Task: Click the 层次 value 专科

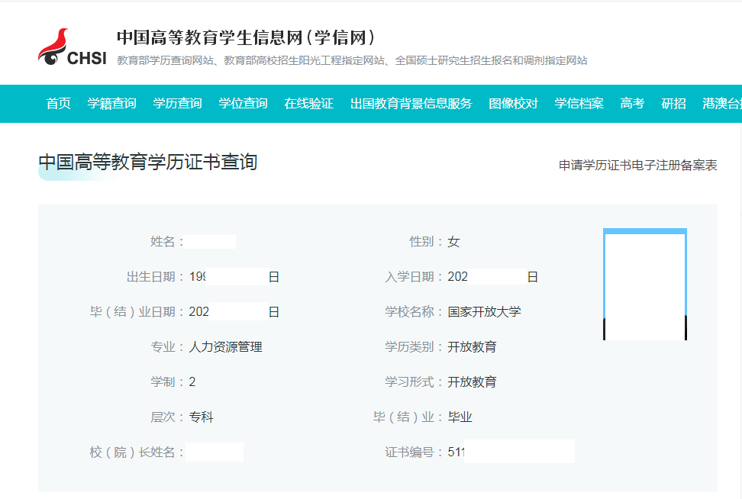Action: coord(201,417)
